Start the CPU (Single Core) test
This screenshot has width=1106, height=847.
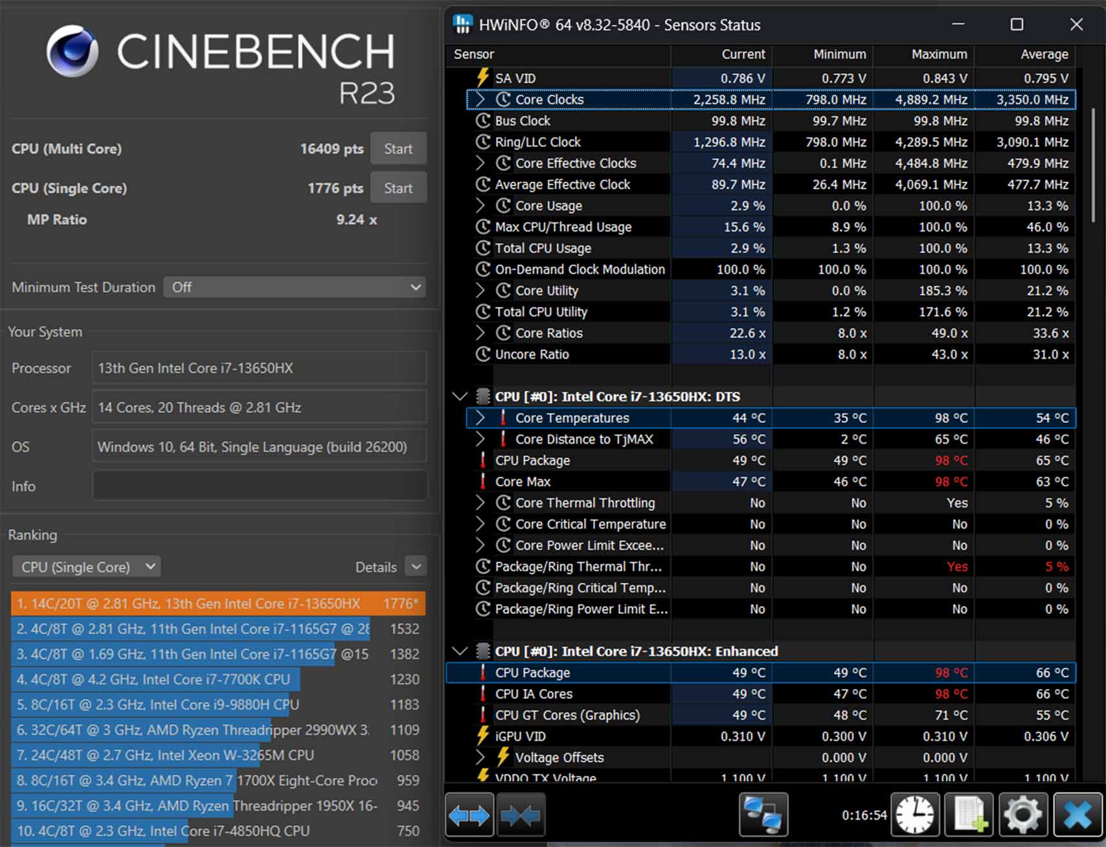coord(398,188)
